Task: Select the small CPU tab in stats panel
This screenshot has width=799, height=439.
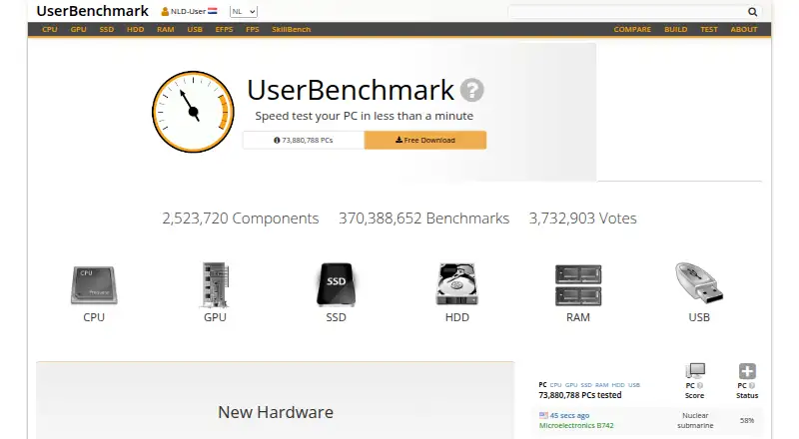Action: pos(555,384)
